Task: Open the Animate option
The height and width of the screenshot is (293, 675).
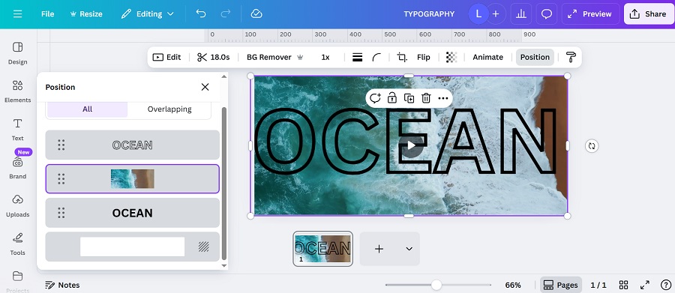Action: 487,57
